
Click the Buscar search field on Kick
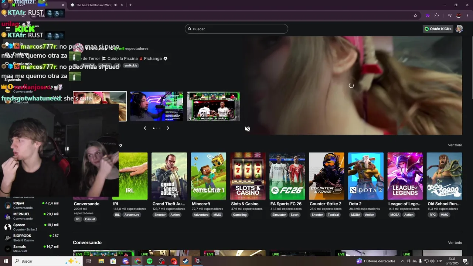pos(236,29)
